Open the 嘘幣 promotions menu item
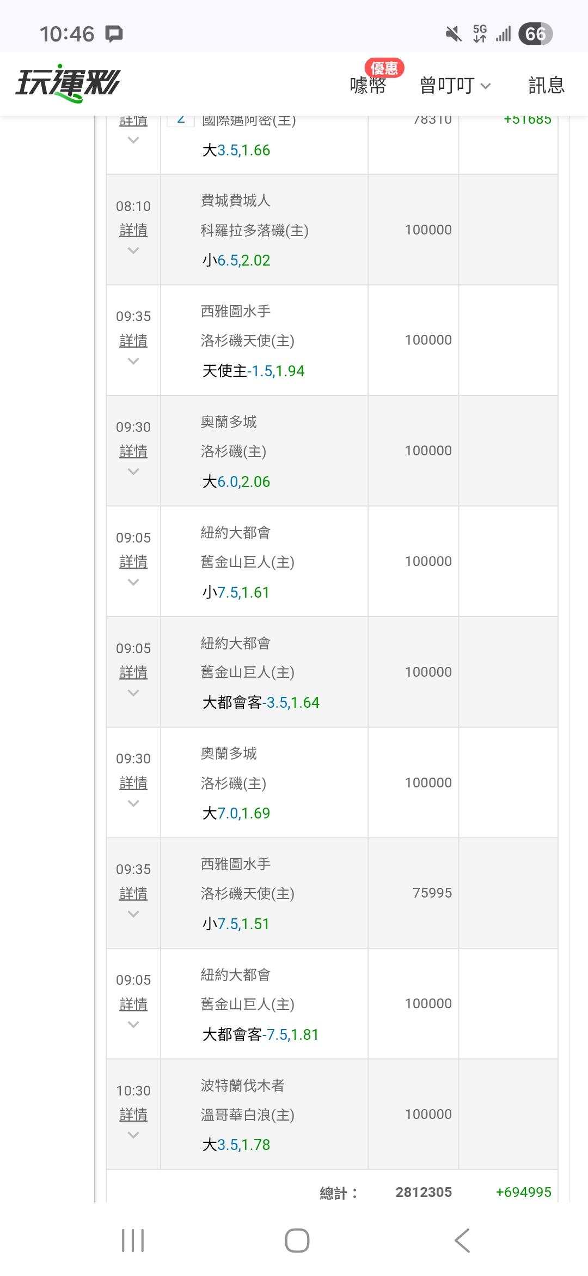The height and width of the screenshot is (1276, 588). (x=368, y=86)
